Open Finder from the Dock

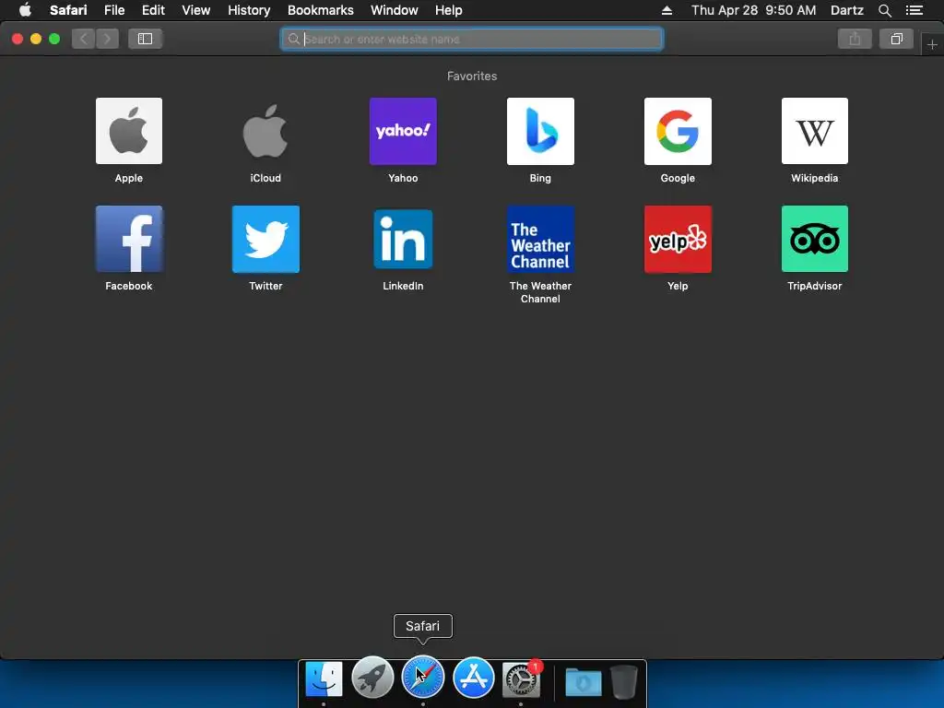(324, 678)
